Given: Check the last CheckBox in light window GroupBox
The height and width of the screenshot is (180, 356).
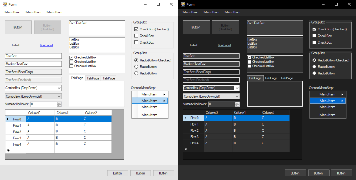Looking at the screenshot, I should [136, 42].
